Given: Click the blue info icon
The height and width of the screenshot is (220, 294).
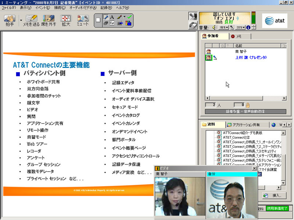Looking at the screenshot, I should (248, 27).
